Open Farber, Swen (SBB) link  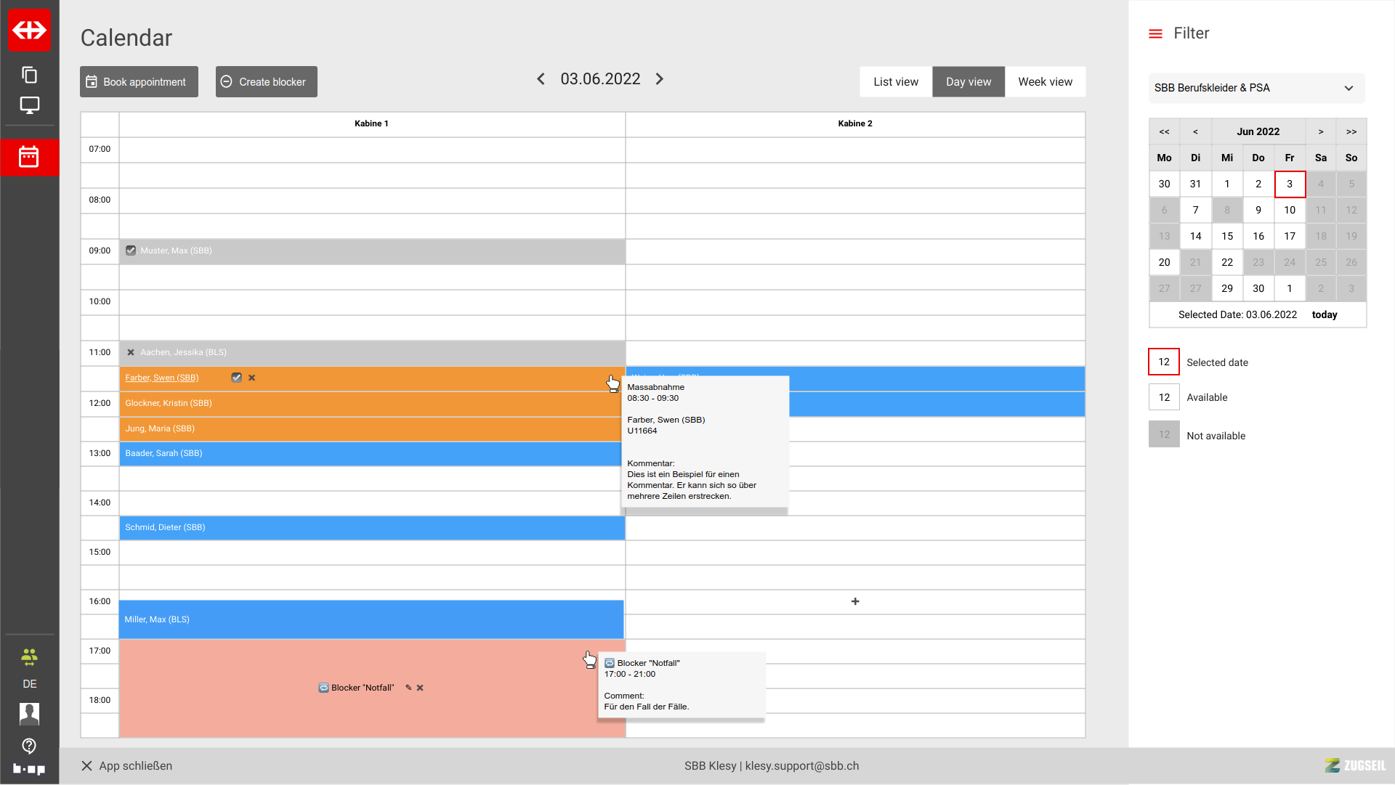click(161, 378)
